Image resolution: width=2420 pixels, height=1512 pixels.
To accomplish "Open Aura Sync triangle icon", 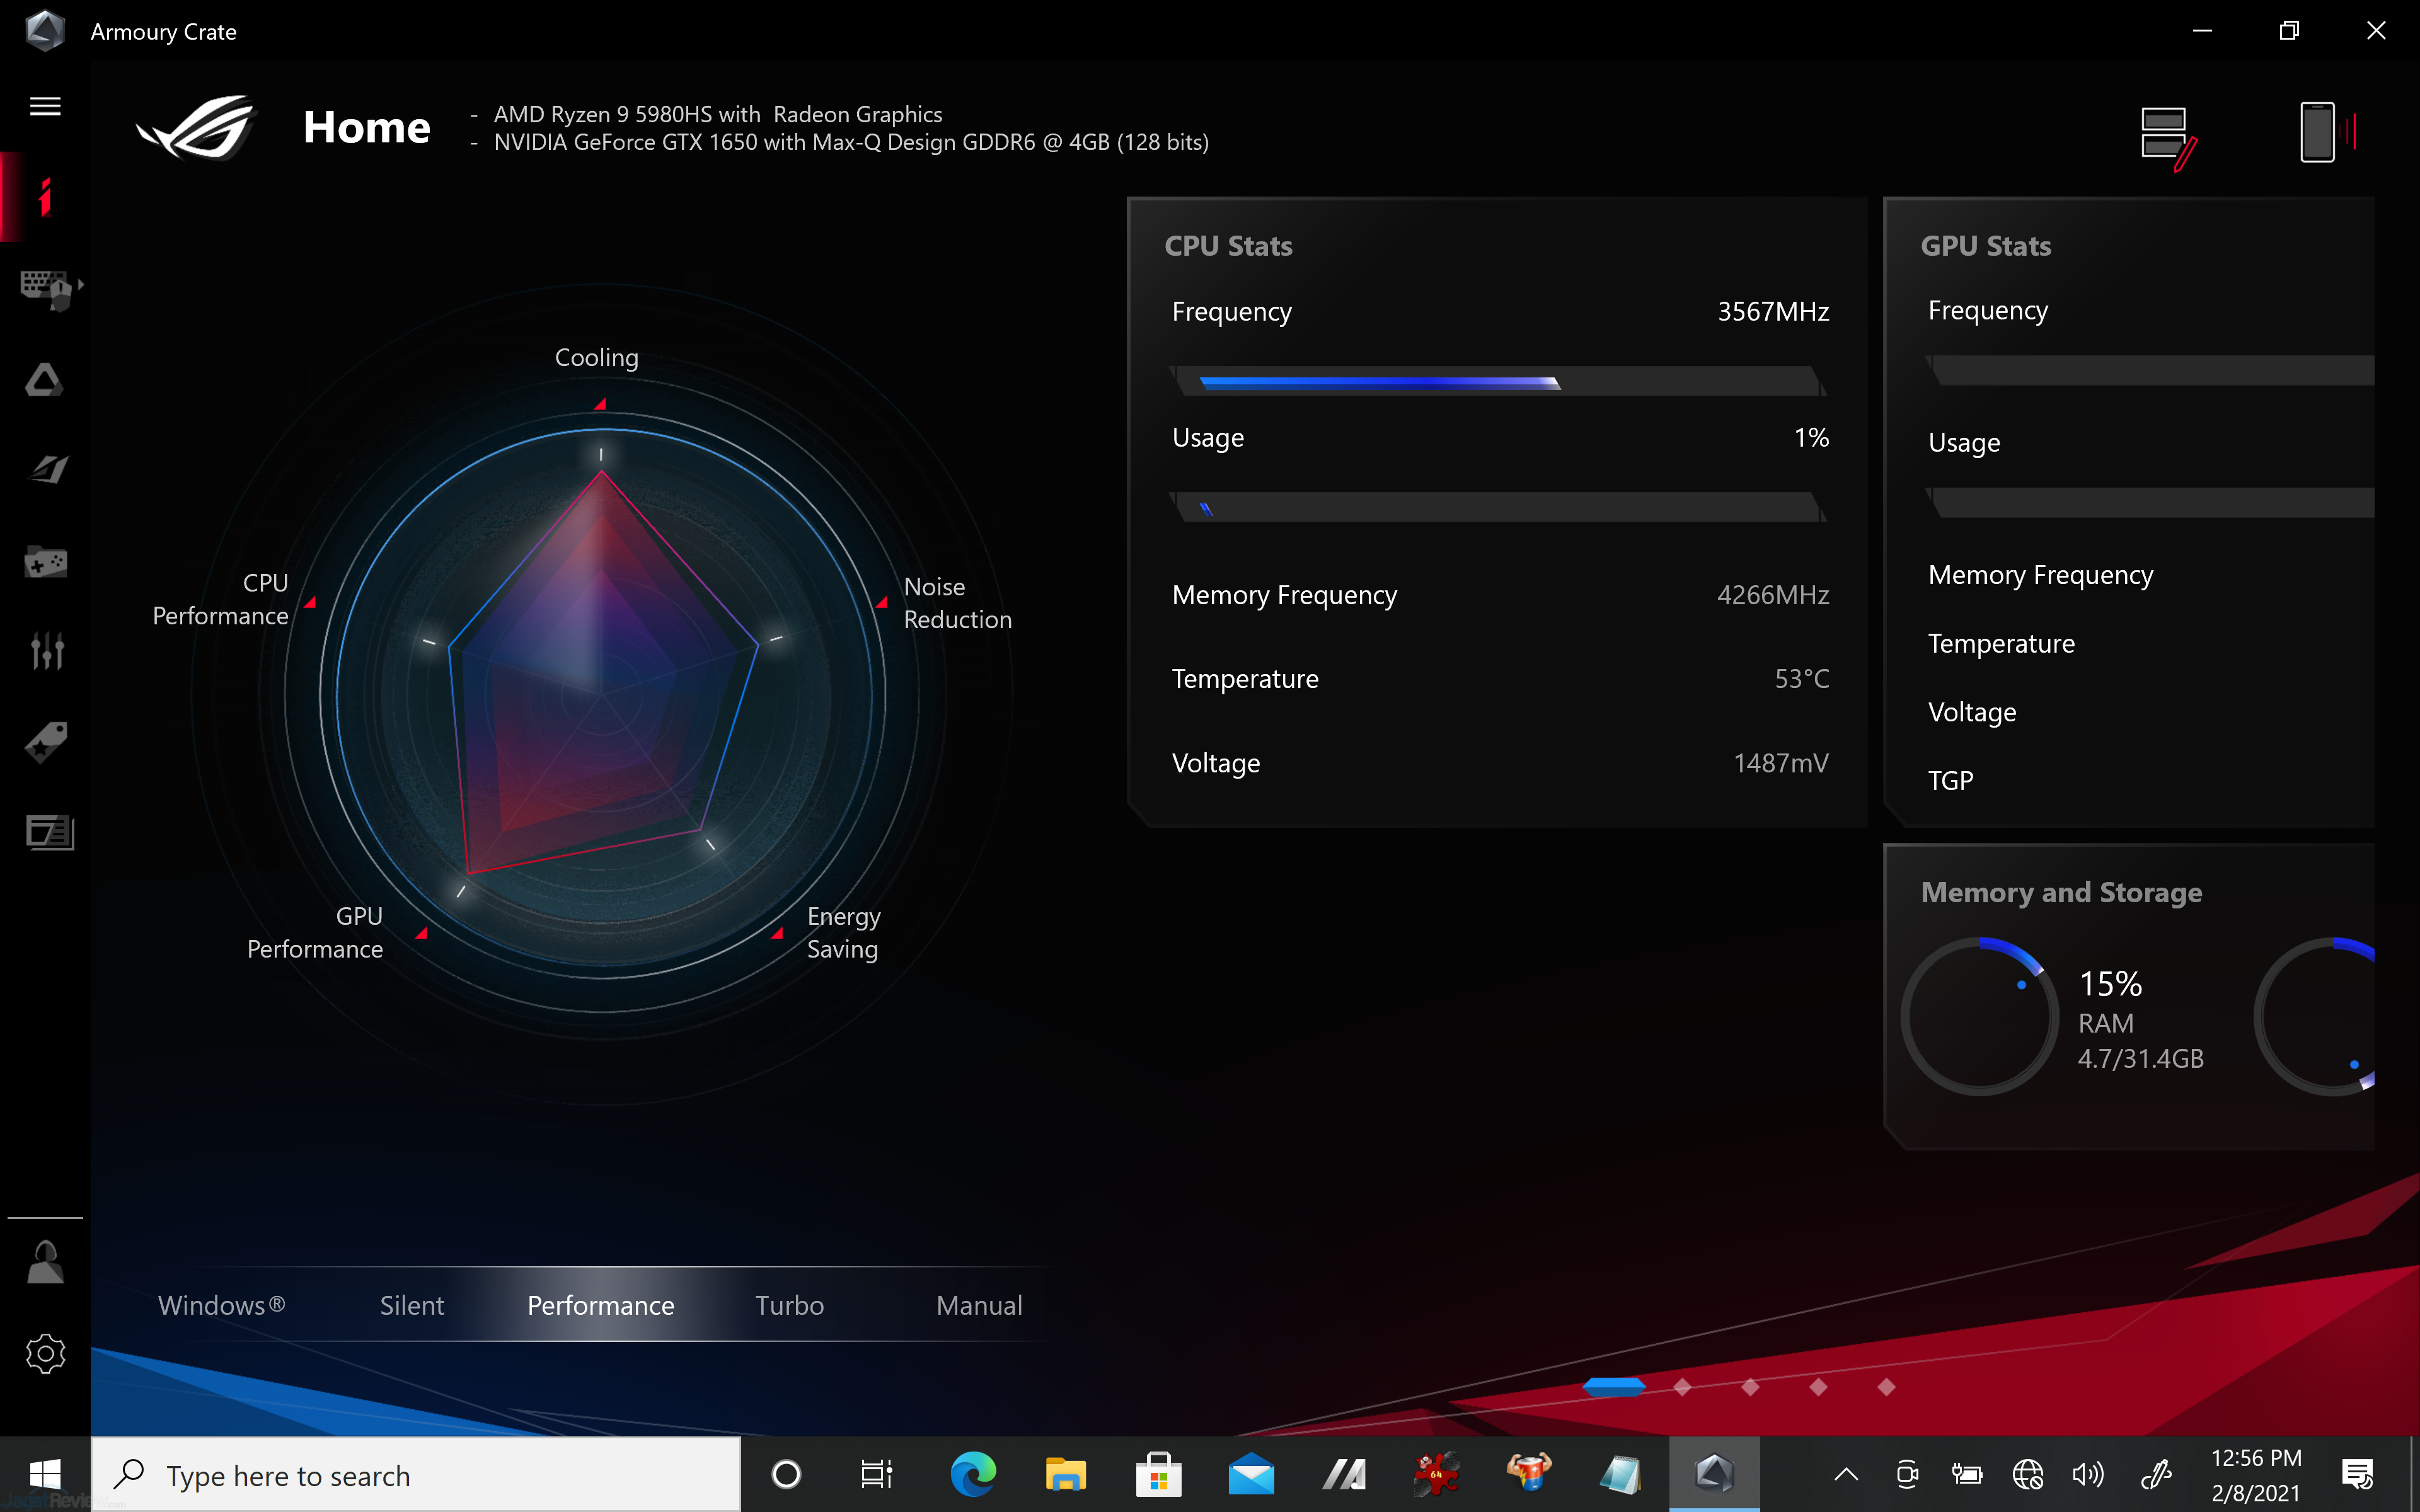I will (45, 380).
